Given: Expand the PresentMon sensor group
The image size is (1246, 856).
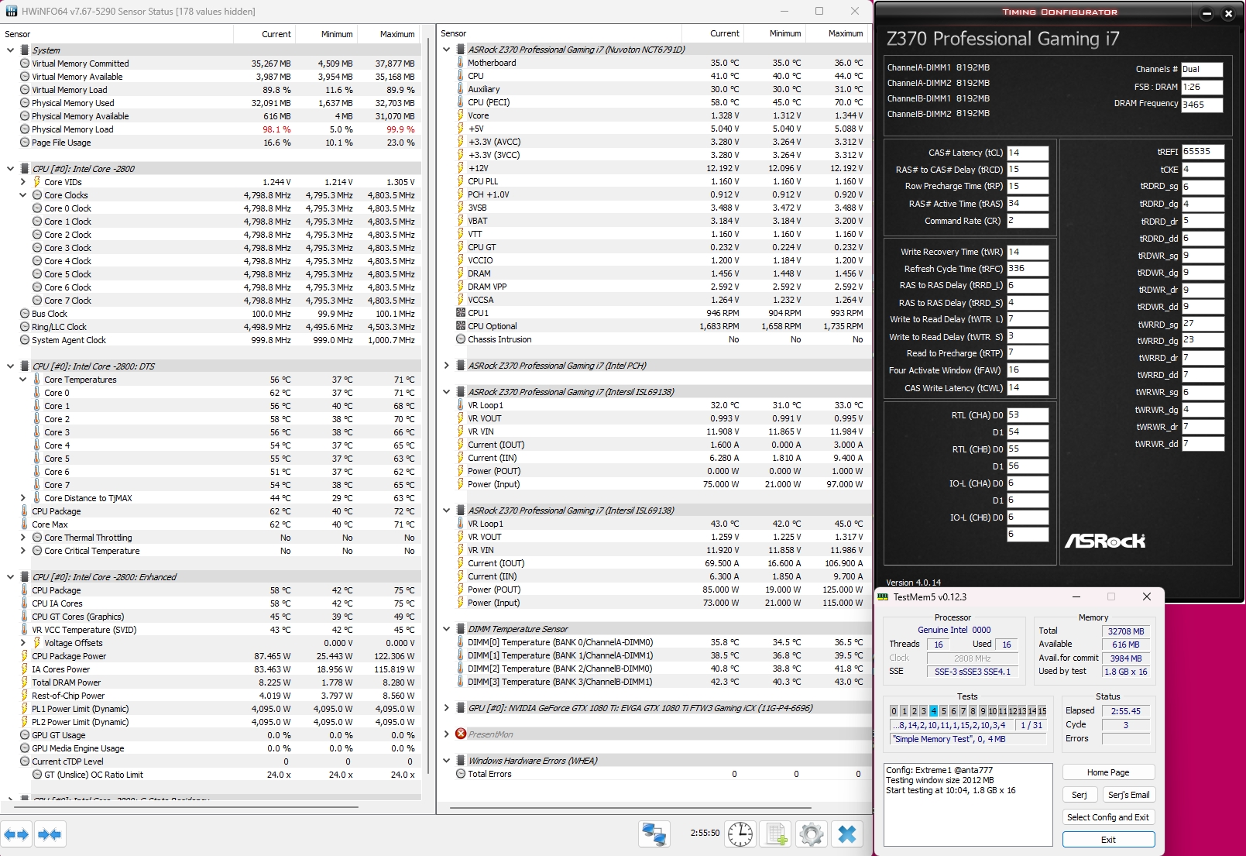Looking at the screenshot, I should click(x=446, y=734).
